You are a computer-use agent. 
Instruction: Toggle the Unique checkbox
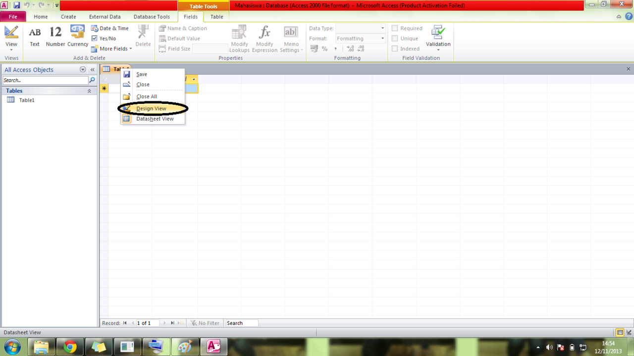tap(395, 39)
